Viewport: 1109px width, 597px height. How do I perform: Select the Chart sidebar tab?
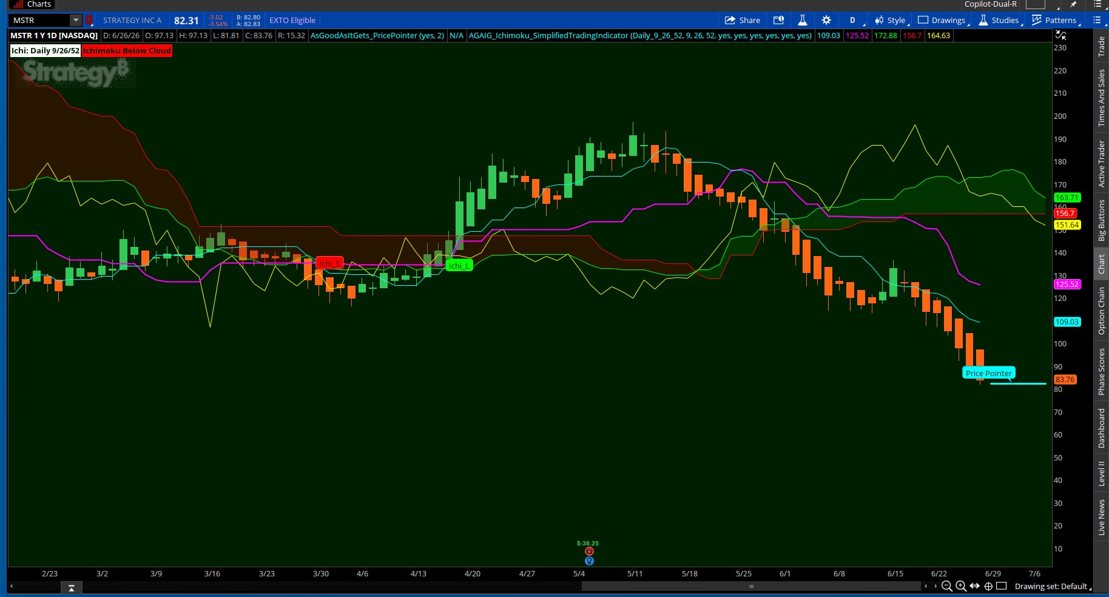pyautogui.click(x=1102, y=264)
